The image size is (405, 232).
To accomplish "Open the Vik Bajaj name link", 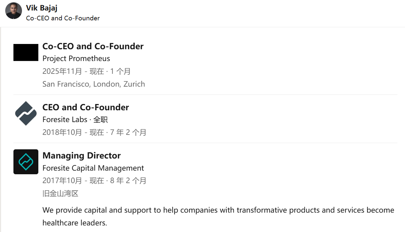I will (x=42, y=8).
